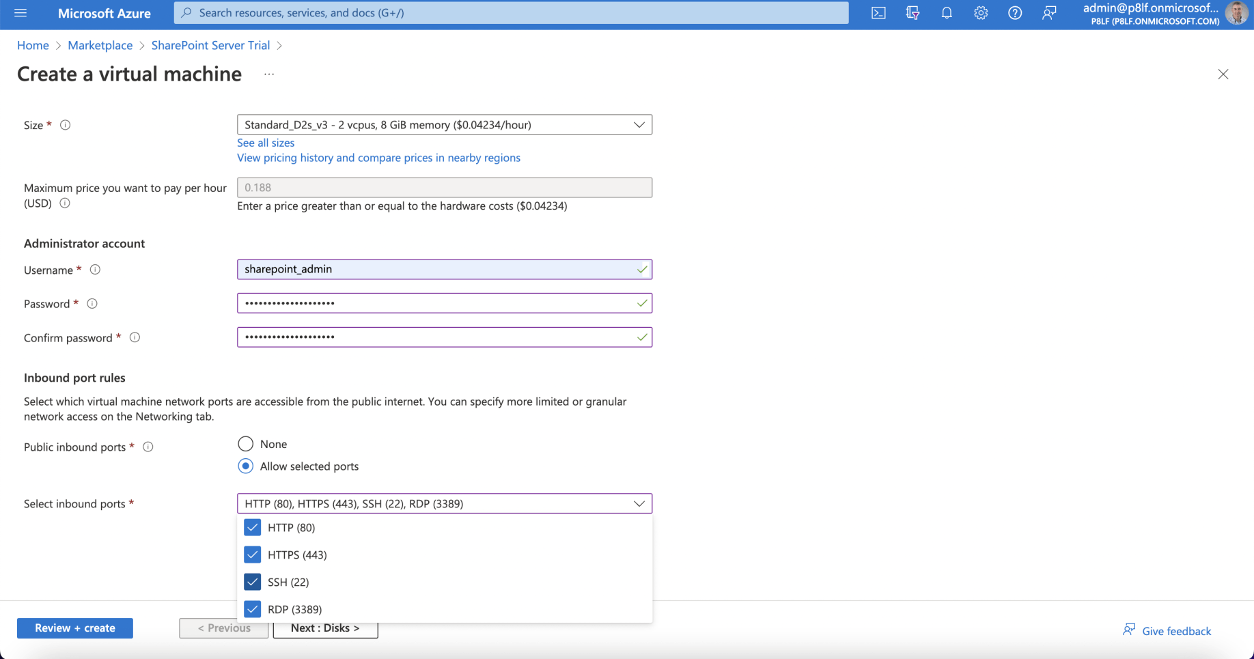Select the None radio button
The width and height of the screenshot is (1254, 659).
click(x=246, y=444)
